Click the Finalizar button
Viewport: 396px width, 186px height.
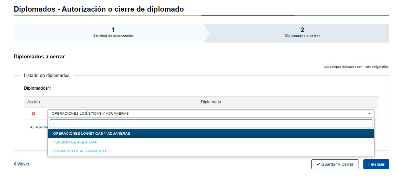point(376,164)
